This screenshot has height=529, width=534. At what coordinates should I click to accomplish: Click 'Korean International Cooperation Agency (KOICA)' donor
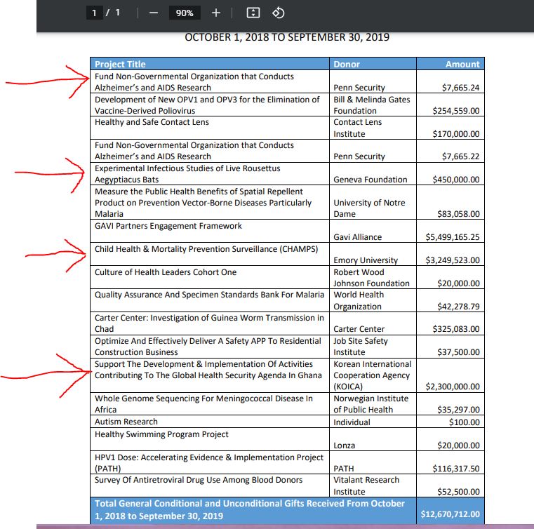[x=372, y=375]
